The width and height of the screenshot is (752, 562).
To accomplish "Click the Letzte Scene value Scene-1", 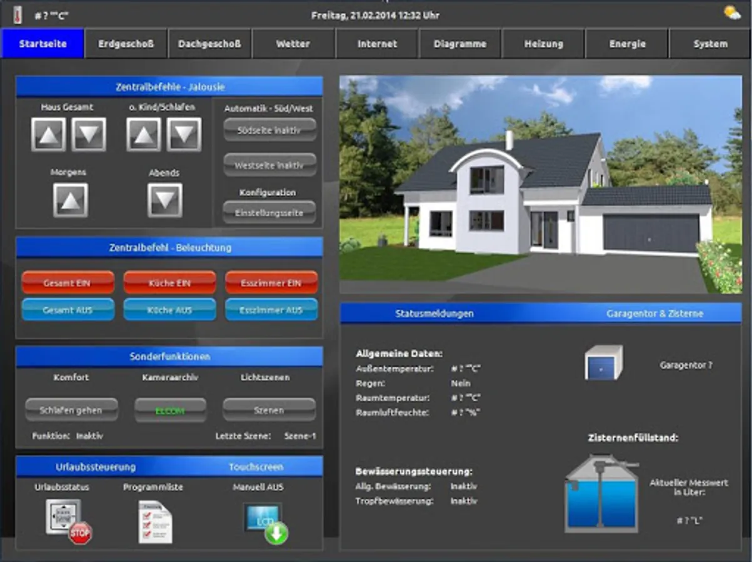I will point(300,436).
